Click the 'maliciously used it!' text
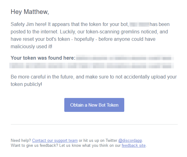Viewport: 187px width, 157px height. [32, 46]
